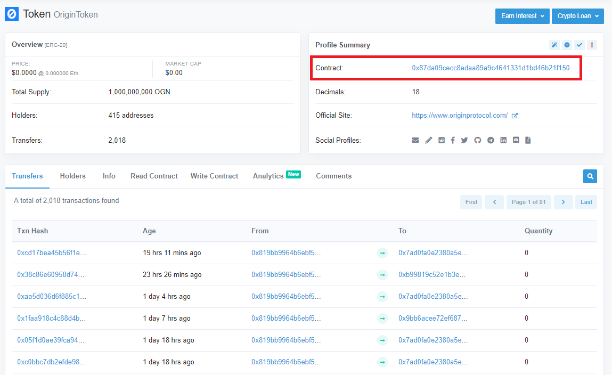The image size is (612, 375).
Task: Open transaction hash 0x1faa918c4c88d4b...
Action: 52,319
